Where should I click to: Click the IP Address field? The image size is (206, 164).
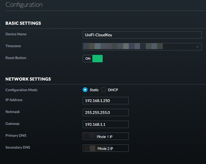point(106,100)
